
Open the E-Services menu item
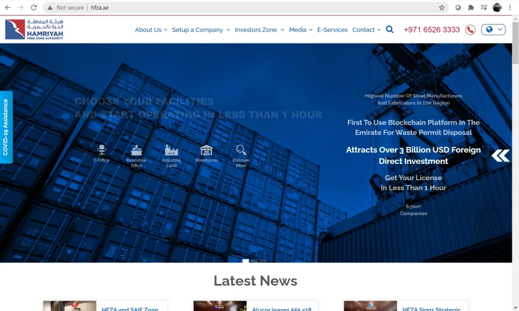(332, 30)
